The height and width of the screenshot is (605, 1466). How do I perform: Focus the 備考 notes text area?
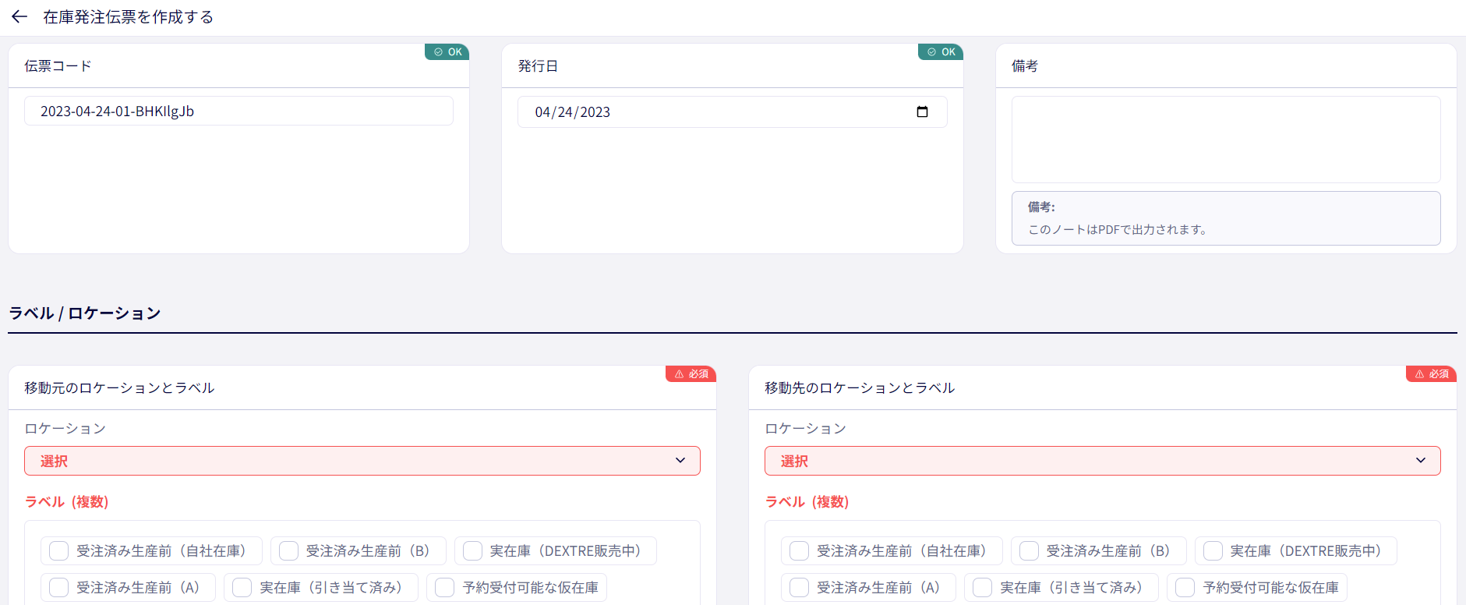[1226, 140]
